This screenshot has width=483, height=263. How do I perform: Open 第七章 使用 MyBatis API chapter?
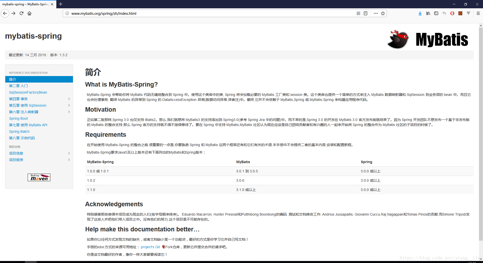pyautogui.click(x=28, y=125)
